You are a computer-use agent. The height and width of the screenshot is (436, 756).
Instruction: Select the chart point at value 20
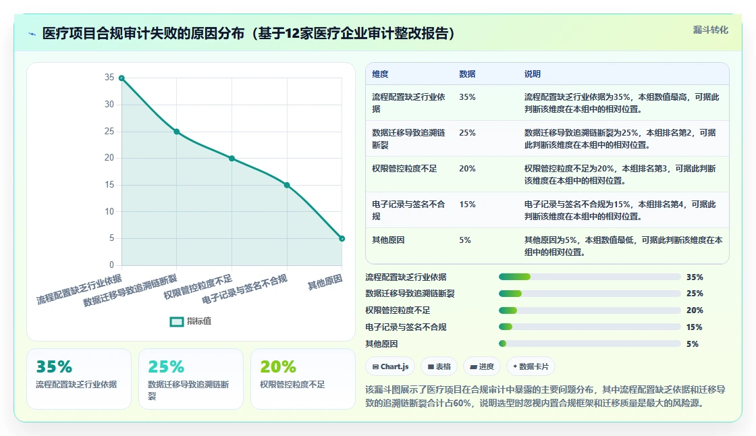232,158
